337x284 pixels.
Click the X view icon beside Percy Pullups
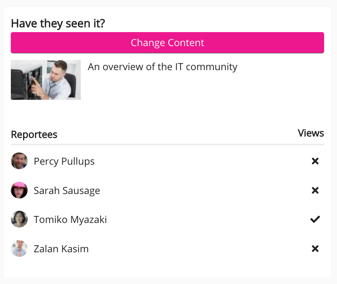(315, 161)
